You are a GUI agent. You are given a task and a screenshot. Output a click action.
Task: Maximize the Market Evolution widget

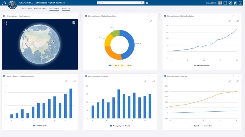click(x=233, y=16)
